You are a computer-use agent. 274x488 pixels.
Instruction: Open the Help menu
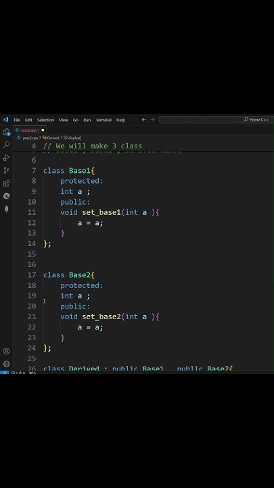120,120
